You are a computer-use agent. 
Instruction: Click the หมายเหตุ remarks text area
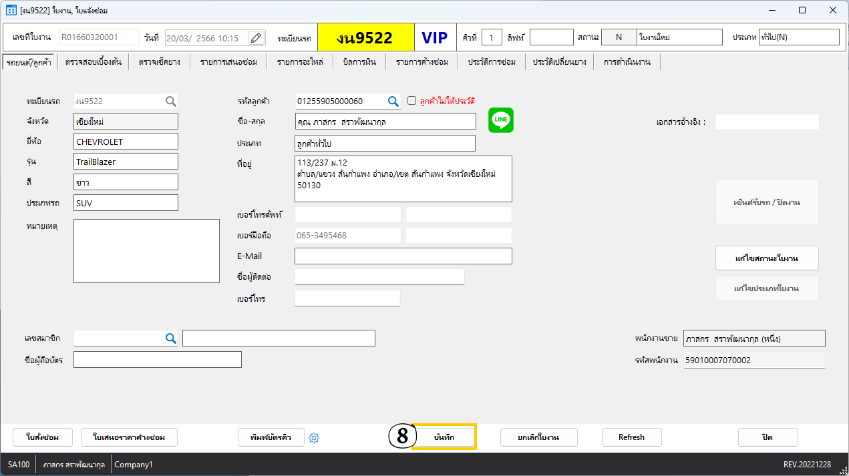[x=146, y=251]
